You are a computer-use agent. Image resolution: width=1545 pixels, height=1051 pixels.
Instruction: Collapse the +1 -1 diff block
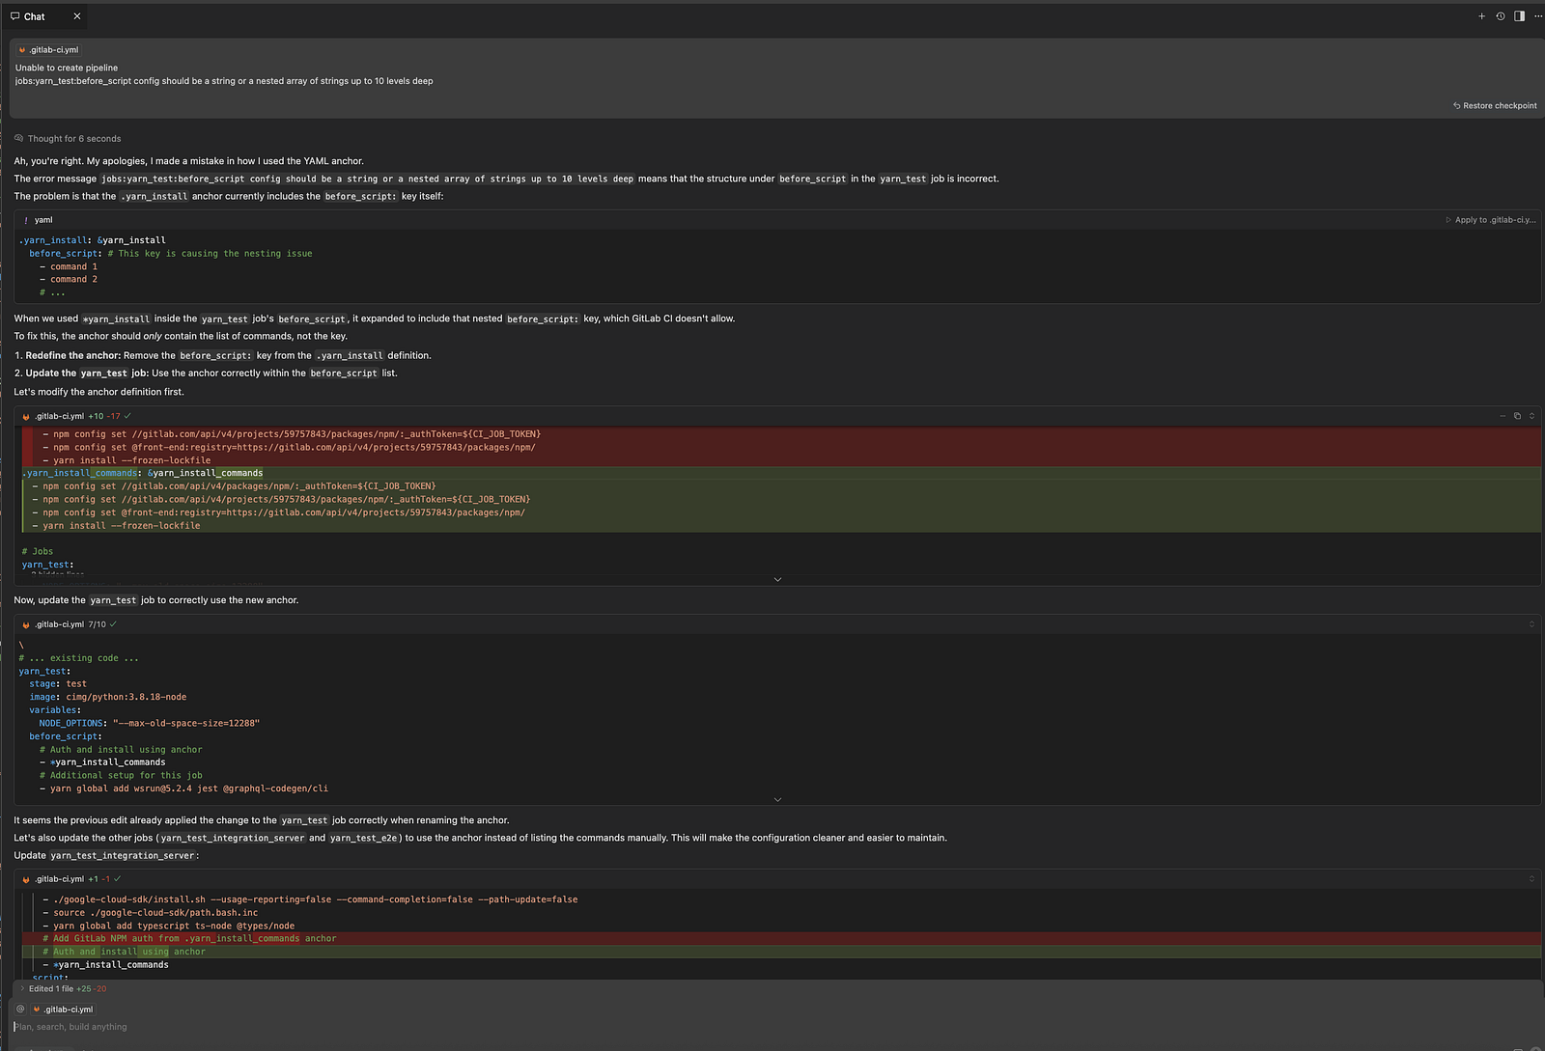pos(1531,880)
